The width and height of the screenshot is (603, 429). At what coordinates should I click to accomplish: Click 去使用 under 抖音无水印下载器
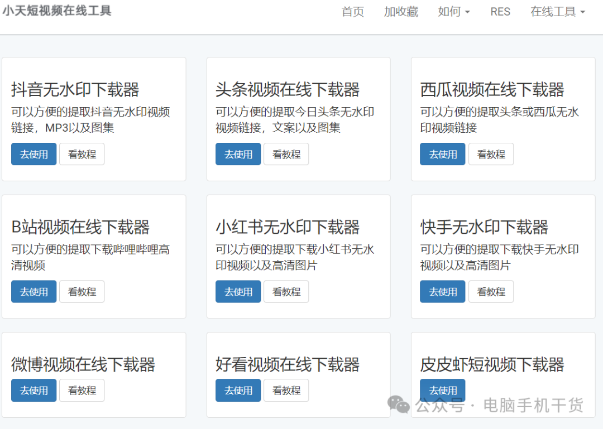pyautogui.click(x=34, y=154)
